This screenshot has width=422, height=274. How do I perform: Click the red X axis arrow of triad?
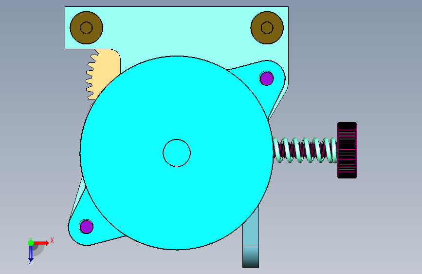coord(41,243)
